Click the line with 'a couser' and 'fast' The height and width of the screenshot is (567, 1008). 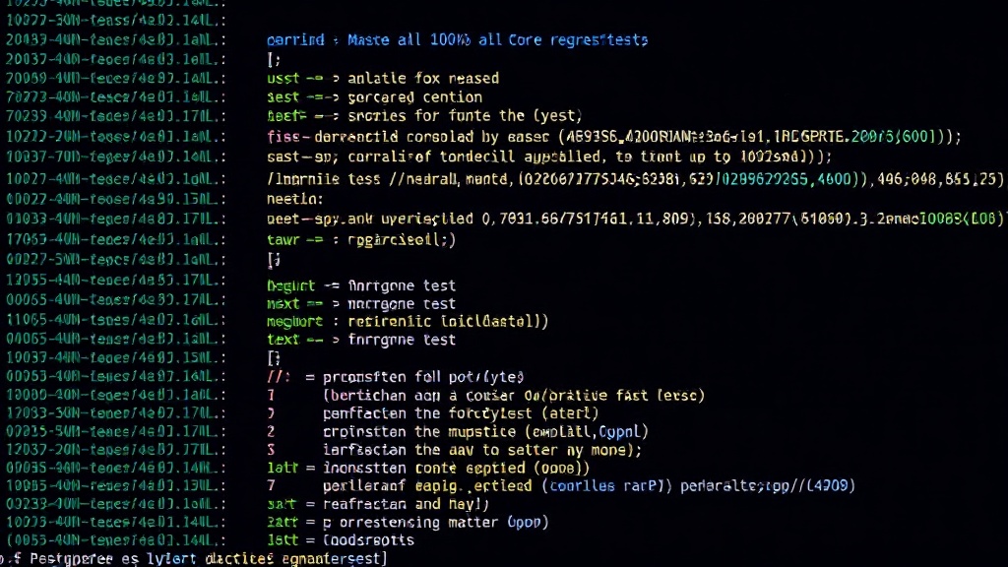coord(485,396)
